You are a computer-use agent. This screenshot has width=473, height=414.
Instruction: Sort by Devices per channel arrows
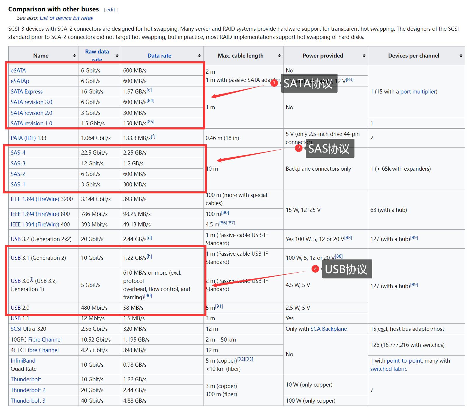coord(461,56)
